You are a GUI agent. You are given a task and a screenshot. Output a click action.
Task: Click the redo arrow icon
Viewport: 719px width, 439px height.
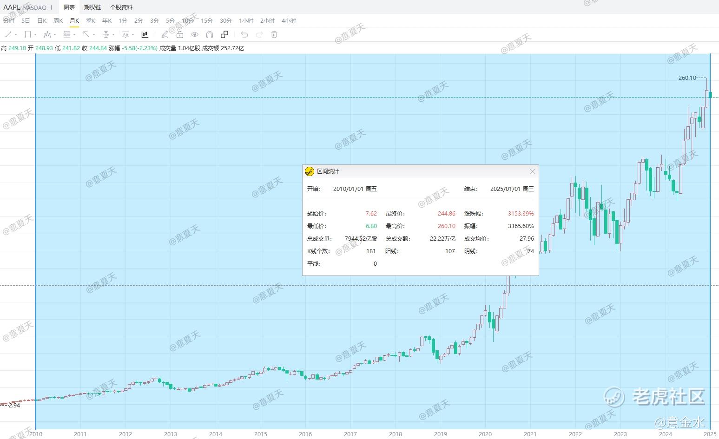tap(259, 34)
